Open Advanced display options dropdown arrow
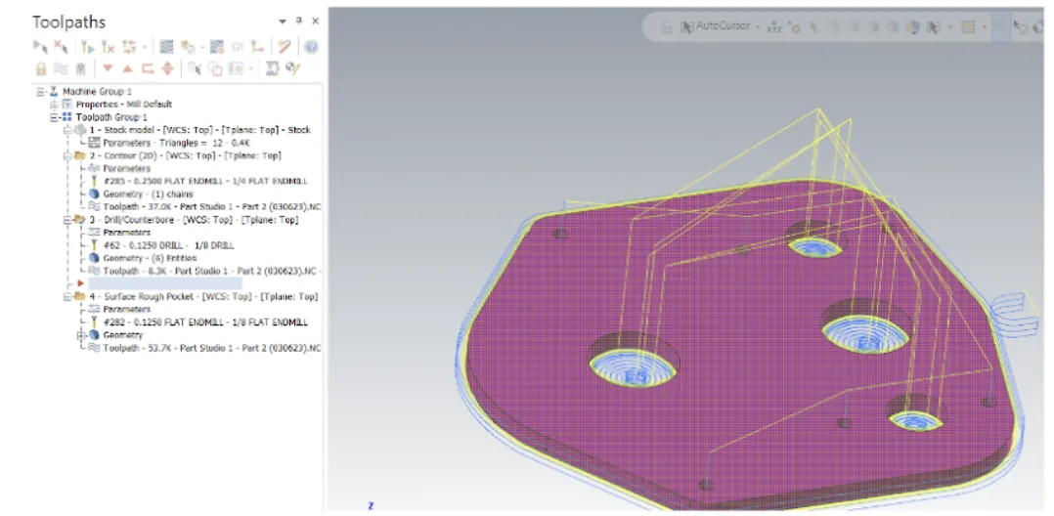This screenshot has height=516, width=1054. coord(251,67)
